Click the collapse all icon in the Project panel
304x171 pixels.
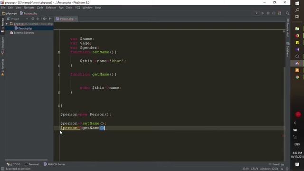coord(38,19)
